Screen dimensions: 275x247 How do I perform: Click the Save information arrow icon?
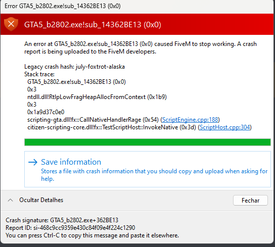tap(33, 162)
